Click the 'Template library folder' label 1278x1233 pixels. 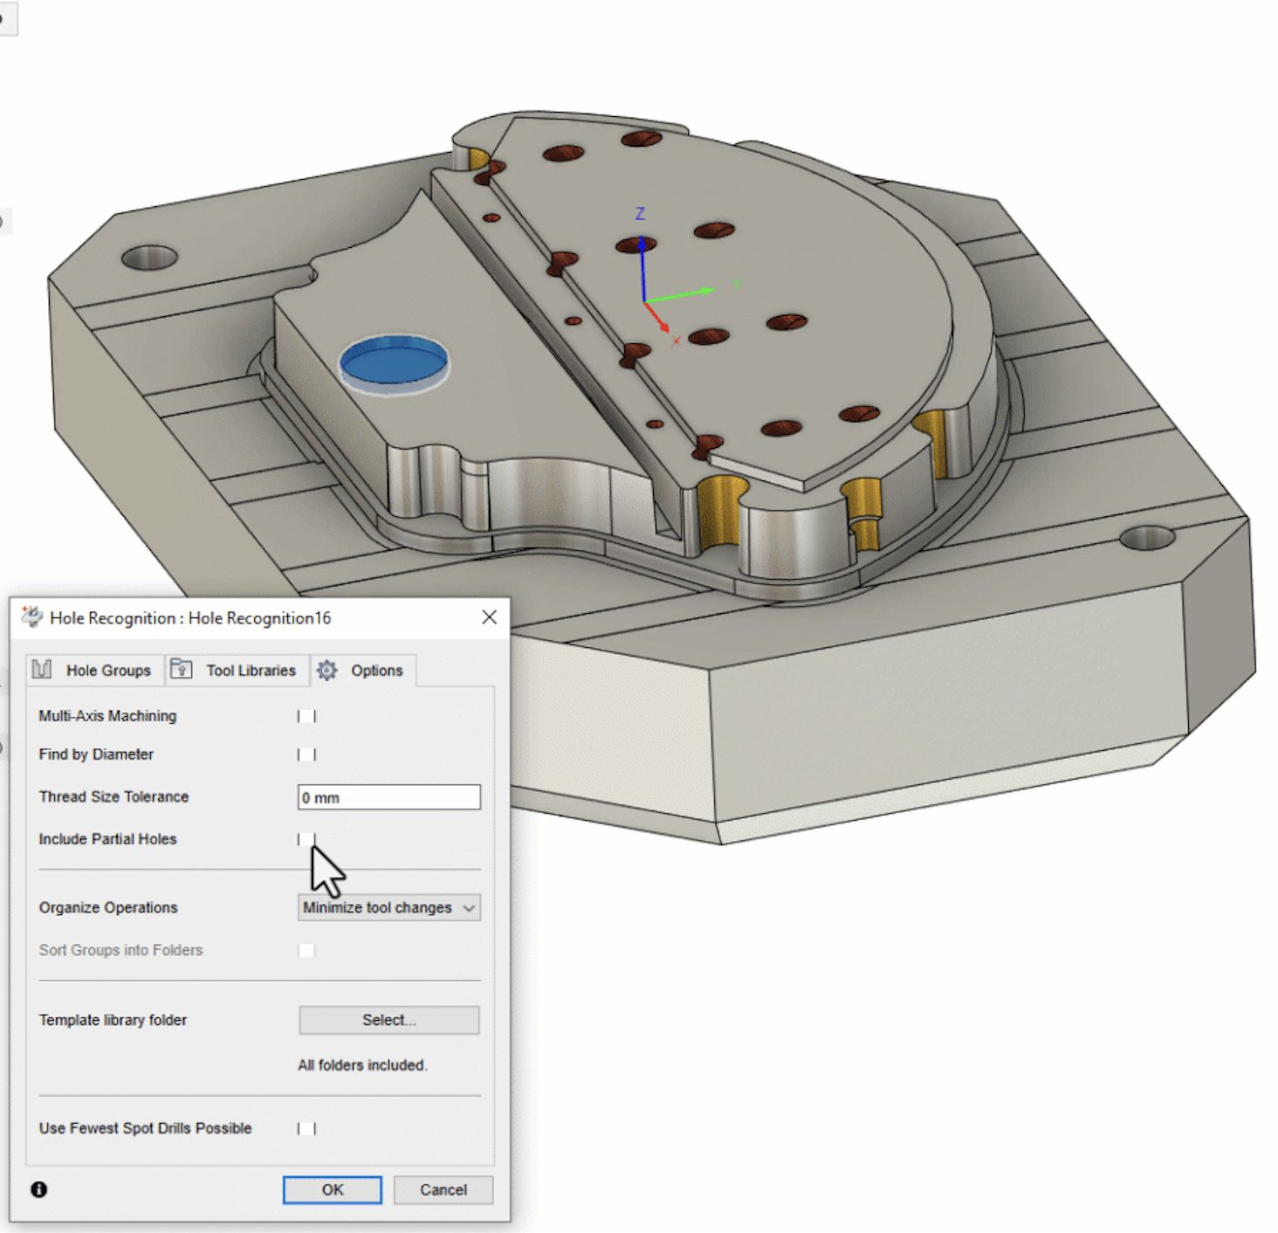113,1020
